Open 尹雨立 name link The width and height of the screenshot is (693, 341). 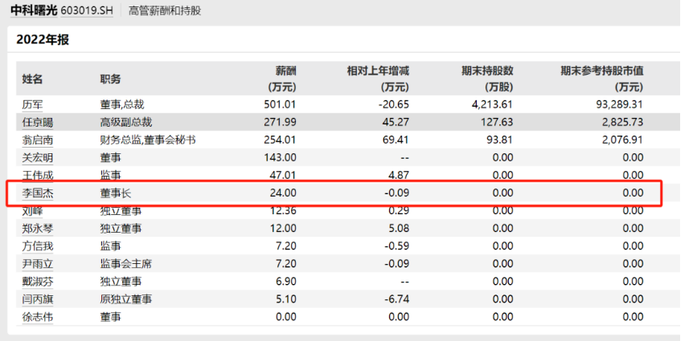(x=38, y=264)
